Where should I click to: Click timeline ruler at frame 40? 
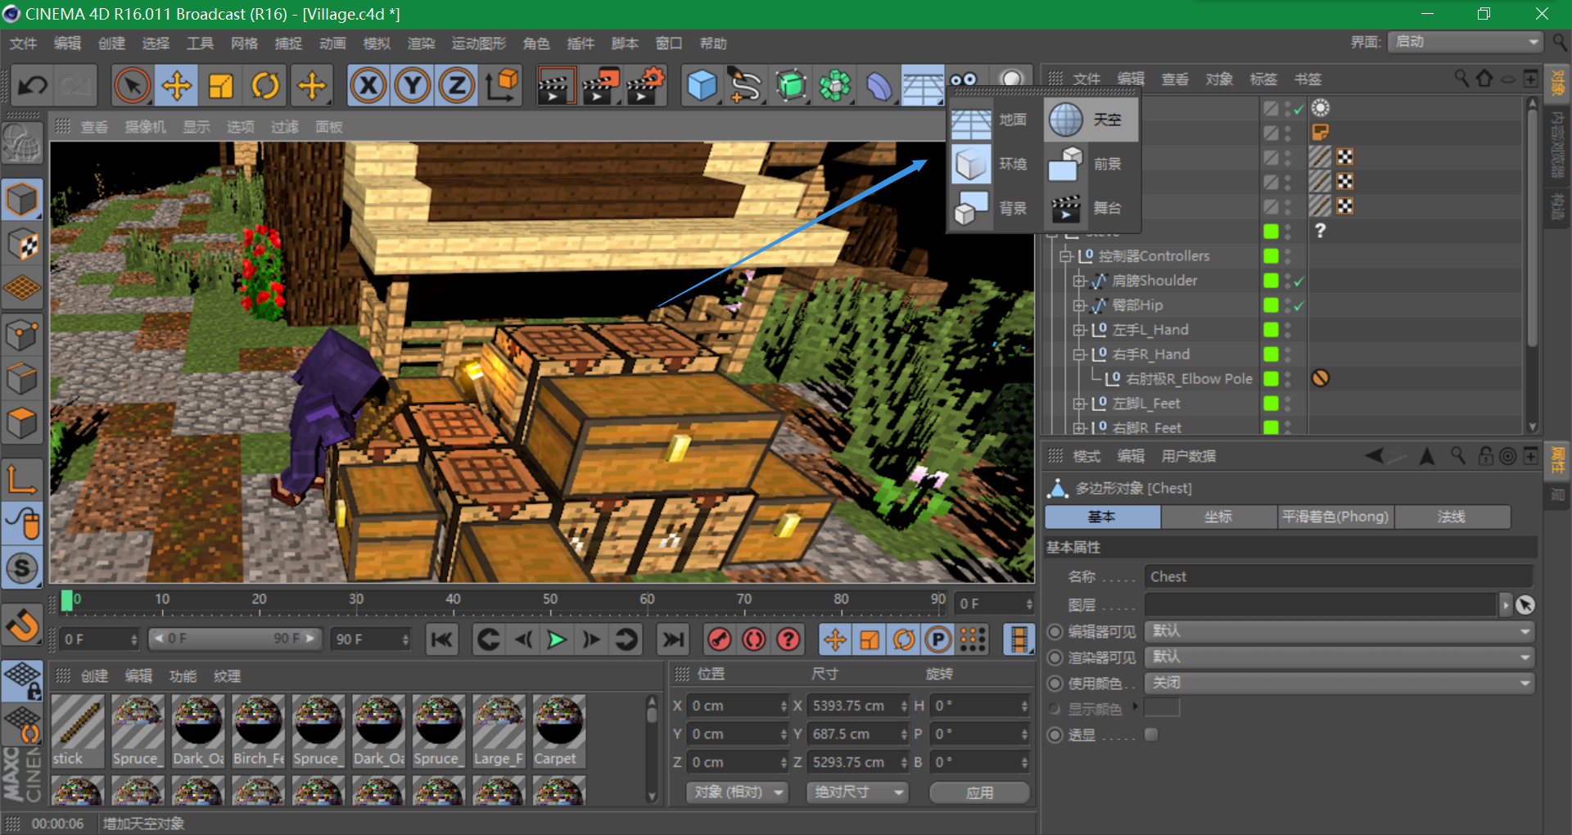[x=453, y=600]
